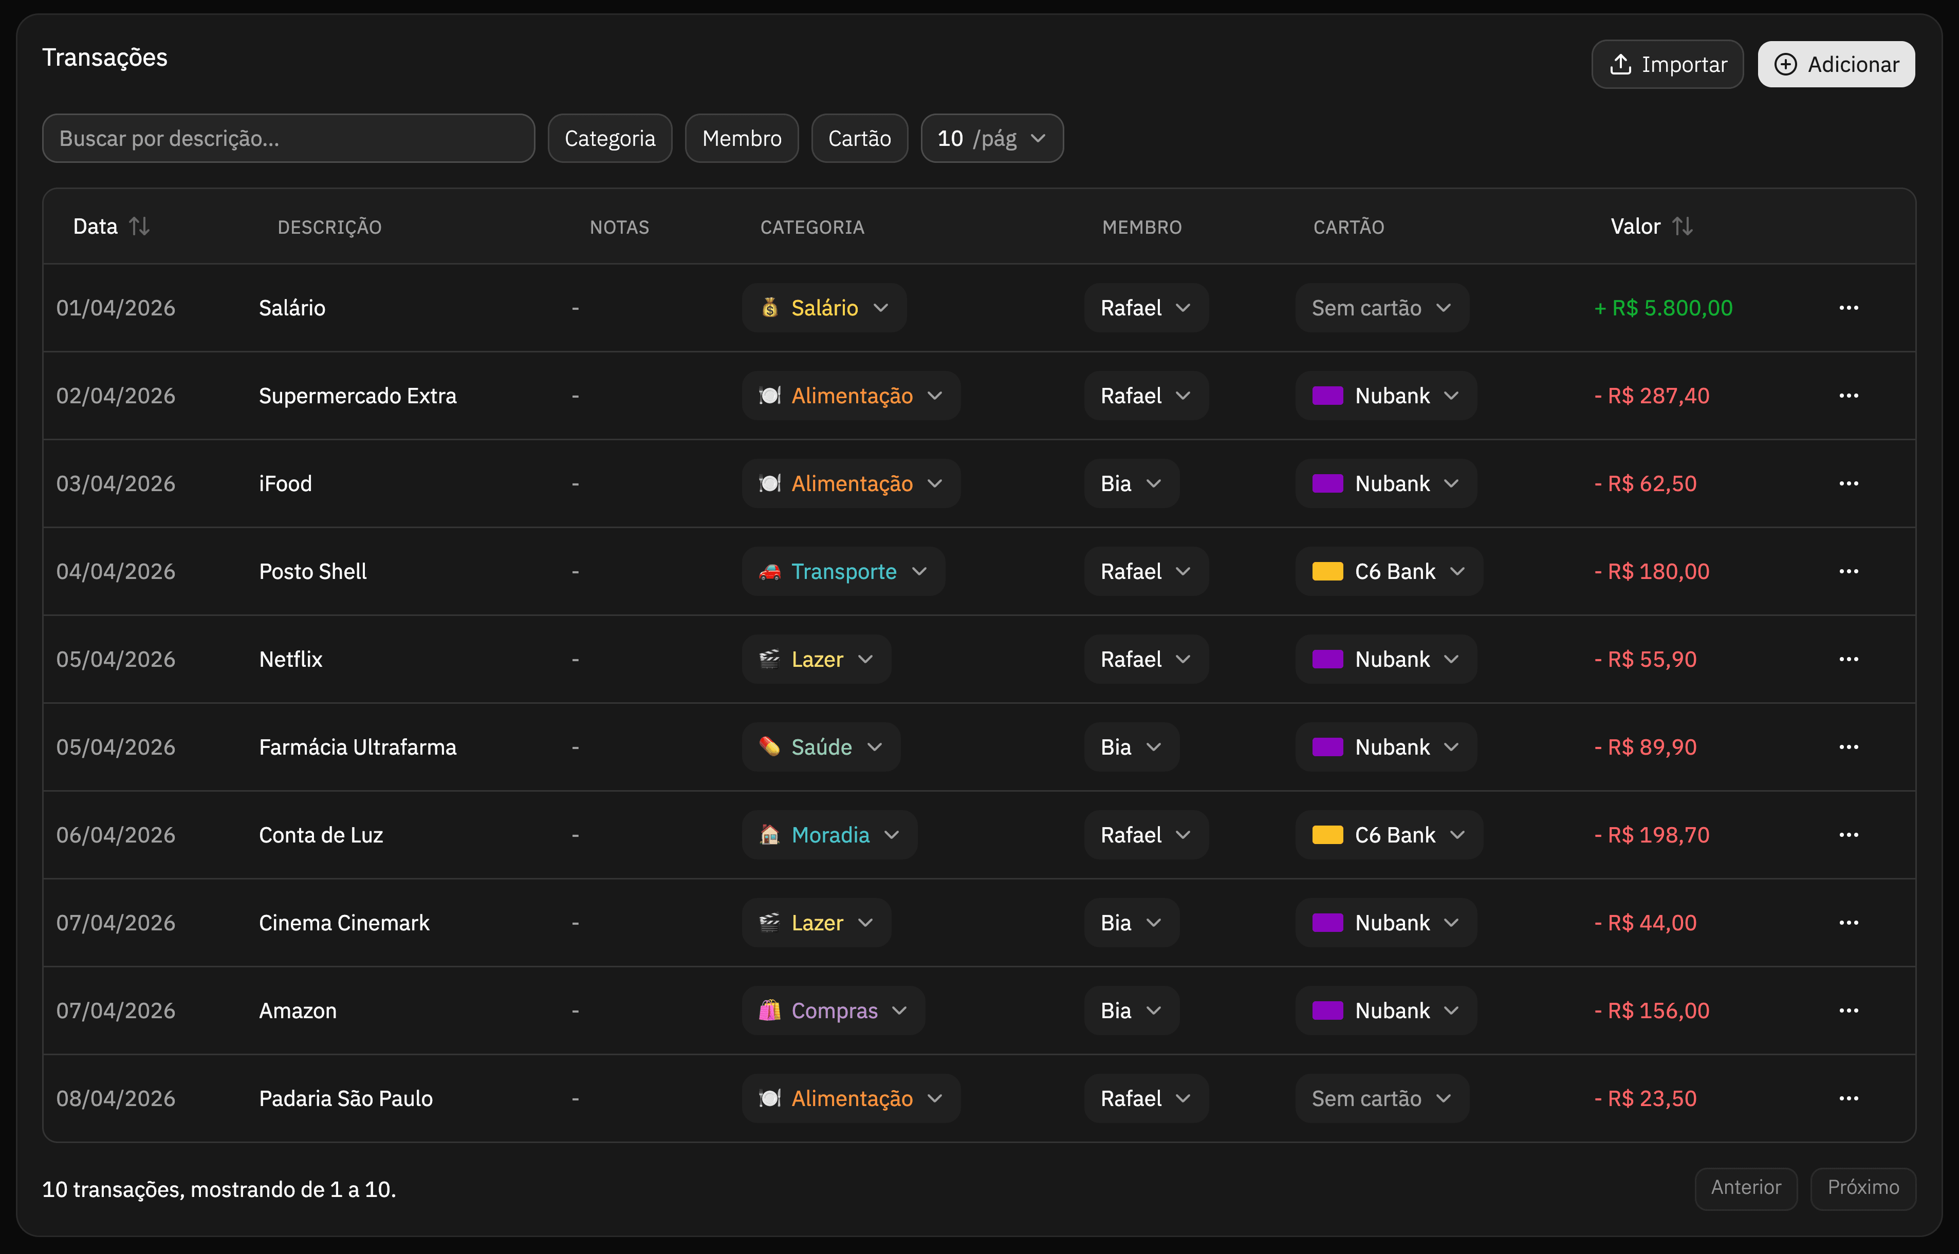Sort by Data column arrows icon
The image size is (1959, 1254).
[139, 227]
